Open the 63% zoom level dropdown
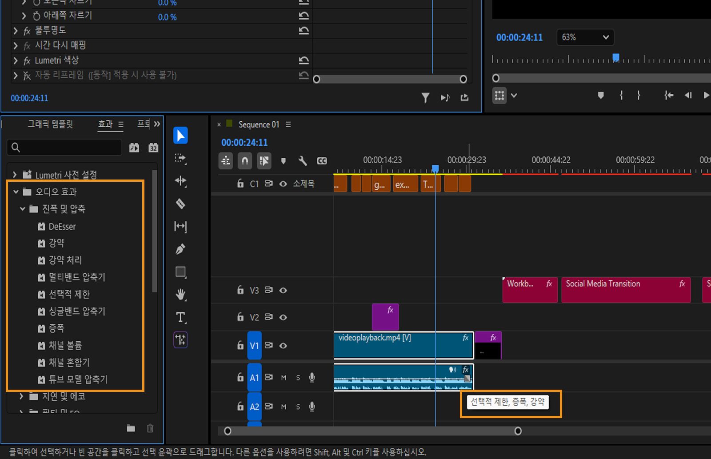 coord(585,37)
